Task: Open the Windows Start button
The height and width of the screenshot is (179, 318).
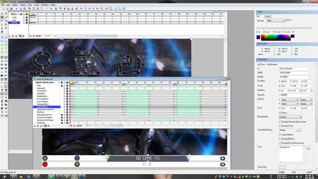Action: point(4,176)
